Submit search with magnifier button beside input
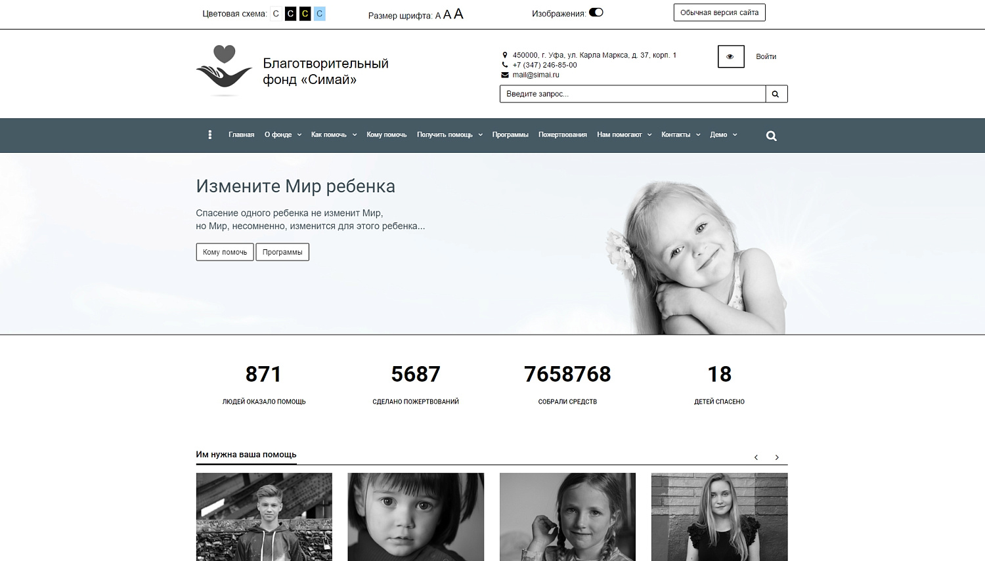This screenshot has height=561, width=985. tap(776, 94)
